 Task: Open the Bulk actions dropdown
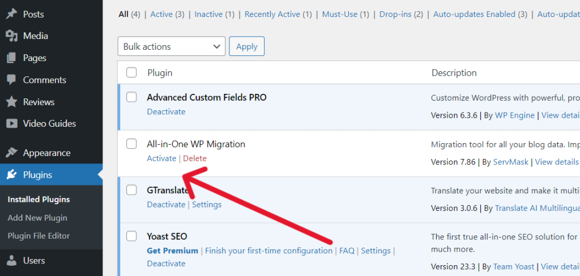click(x=171, y=46)
